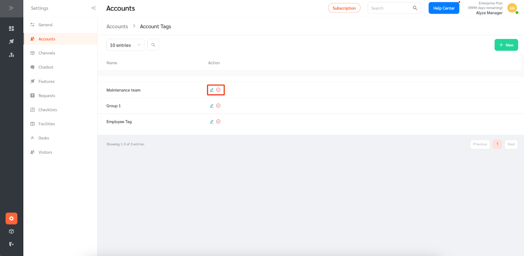Image resolution: width=524 pixels, height=256 pixels.
Task: Open Channels settings
Action: (x=60, y=53)
